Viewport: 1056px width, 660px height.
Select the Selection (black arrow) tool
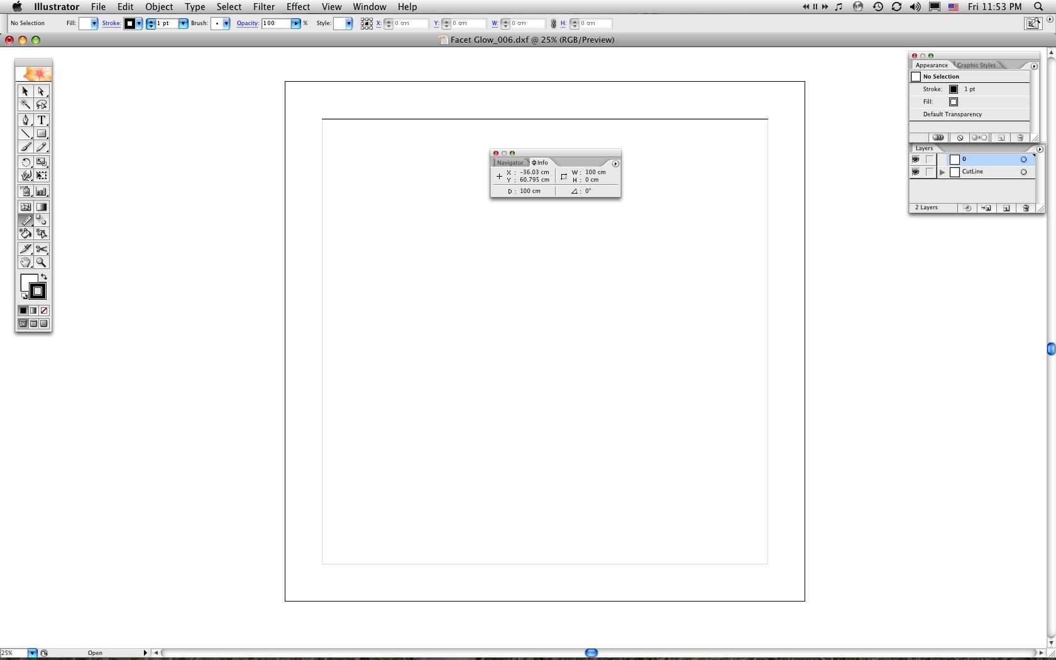(x=25, y=91)
